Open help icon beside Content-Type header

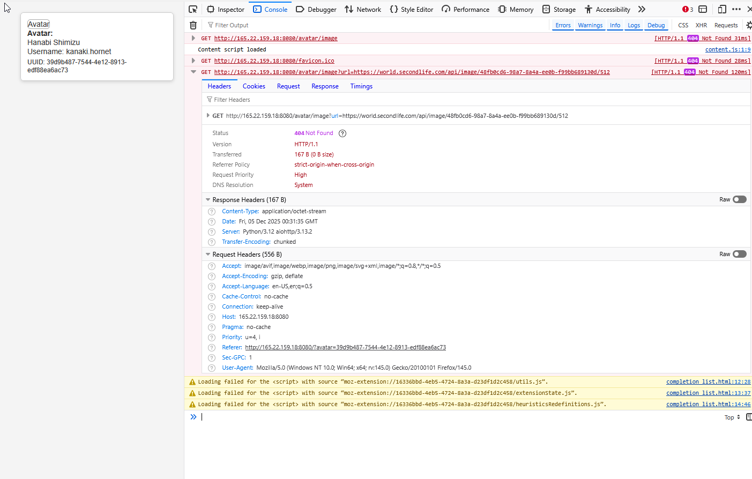pos(212,212)
